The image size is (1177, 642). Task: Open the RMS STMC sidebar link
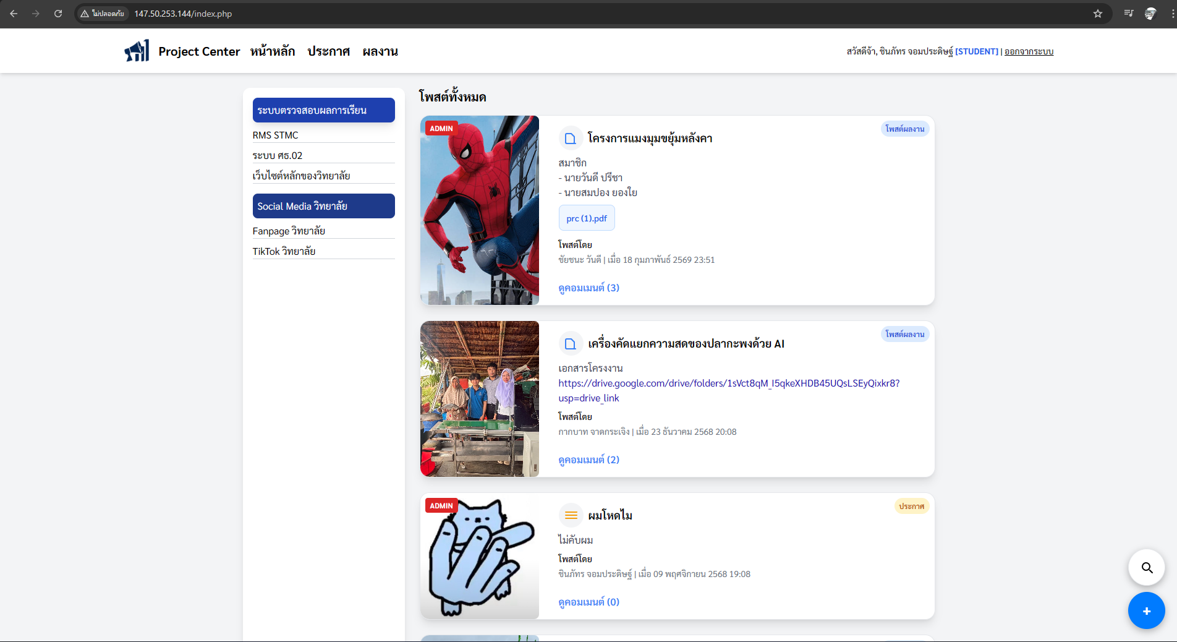276,135
